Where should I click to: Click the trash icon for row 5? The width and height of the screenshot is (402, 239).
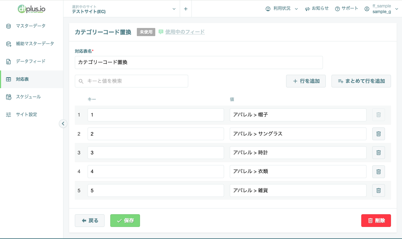pyautogui.click(x=378, y=190)
